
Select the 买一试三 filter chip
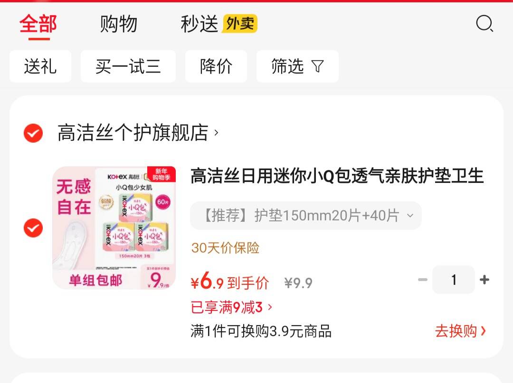[x=128, y=66]
